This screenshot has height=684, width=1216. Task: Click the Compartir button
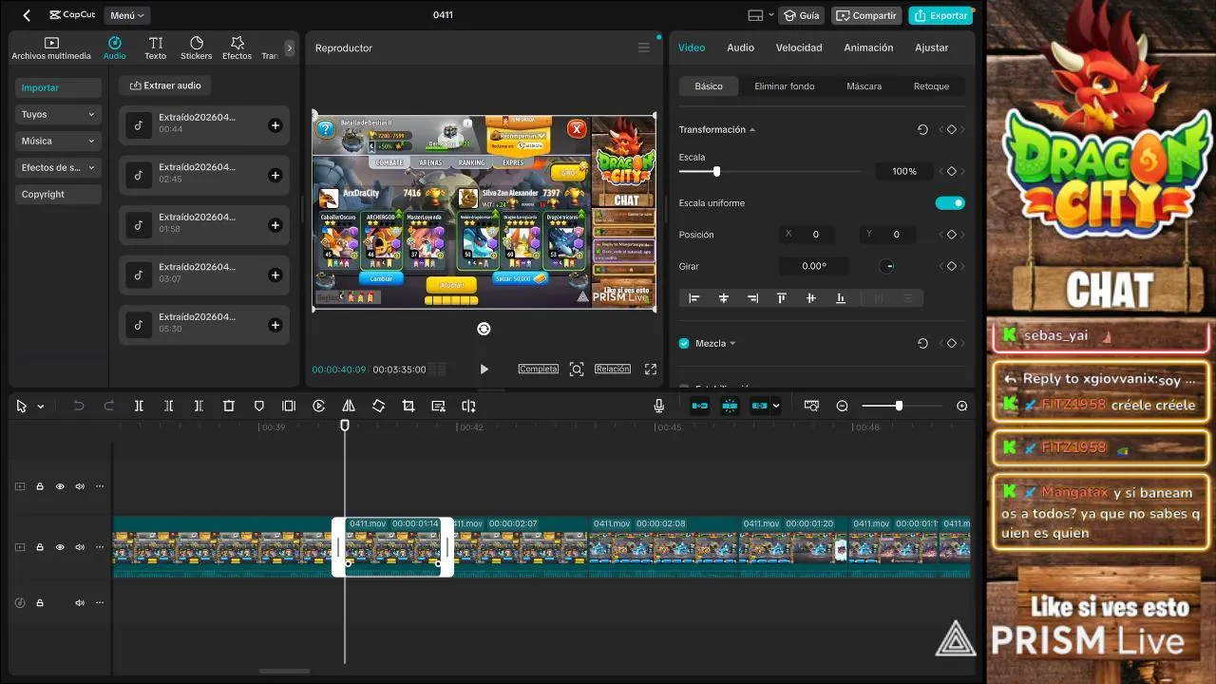pyautogui.click(x=866, y=15)
